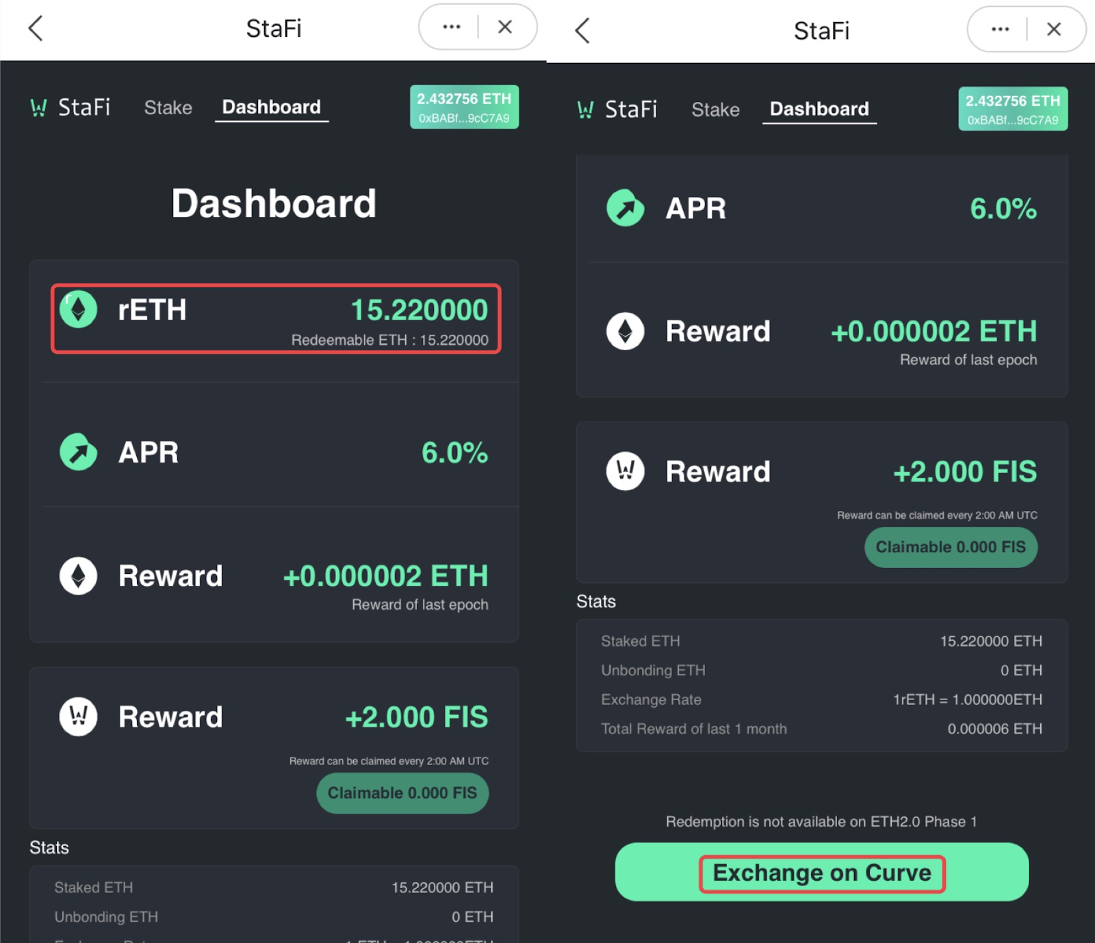This screenshot has width=1095, height=943.
Task: Switch to Stake tab in right screen
Action: point(715,109)
